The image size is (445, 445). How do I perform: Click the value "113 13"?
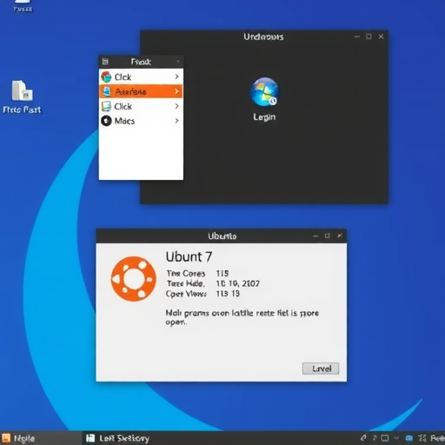point(228,294)
